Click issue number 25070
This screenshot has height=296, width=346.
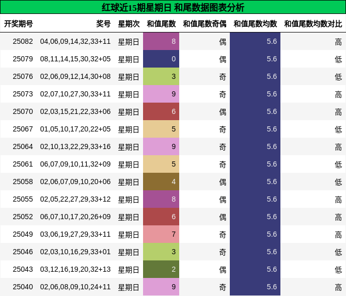23,111
